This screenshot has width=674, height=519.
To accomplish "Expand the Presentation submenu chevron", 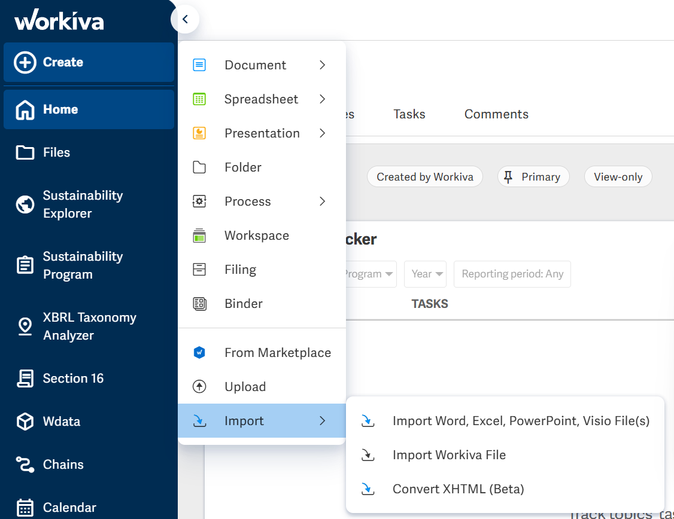I will click(x=323, y=133).
